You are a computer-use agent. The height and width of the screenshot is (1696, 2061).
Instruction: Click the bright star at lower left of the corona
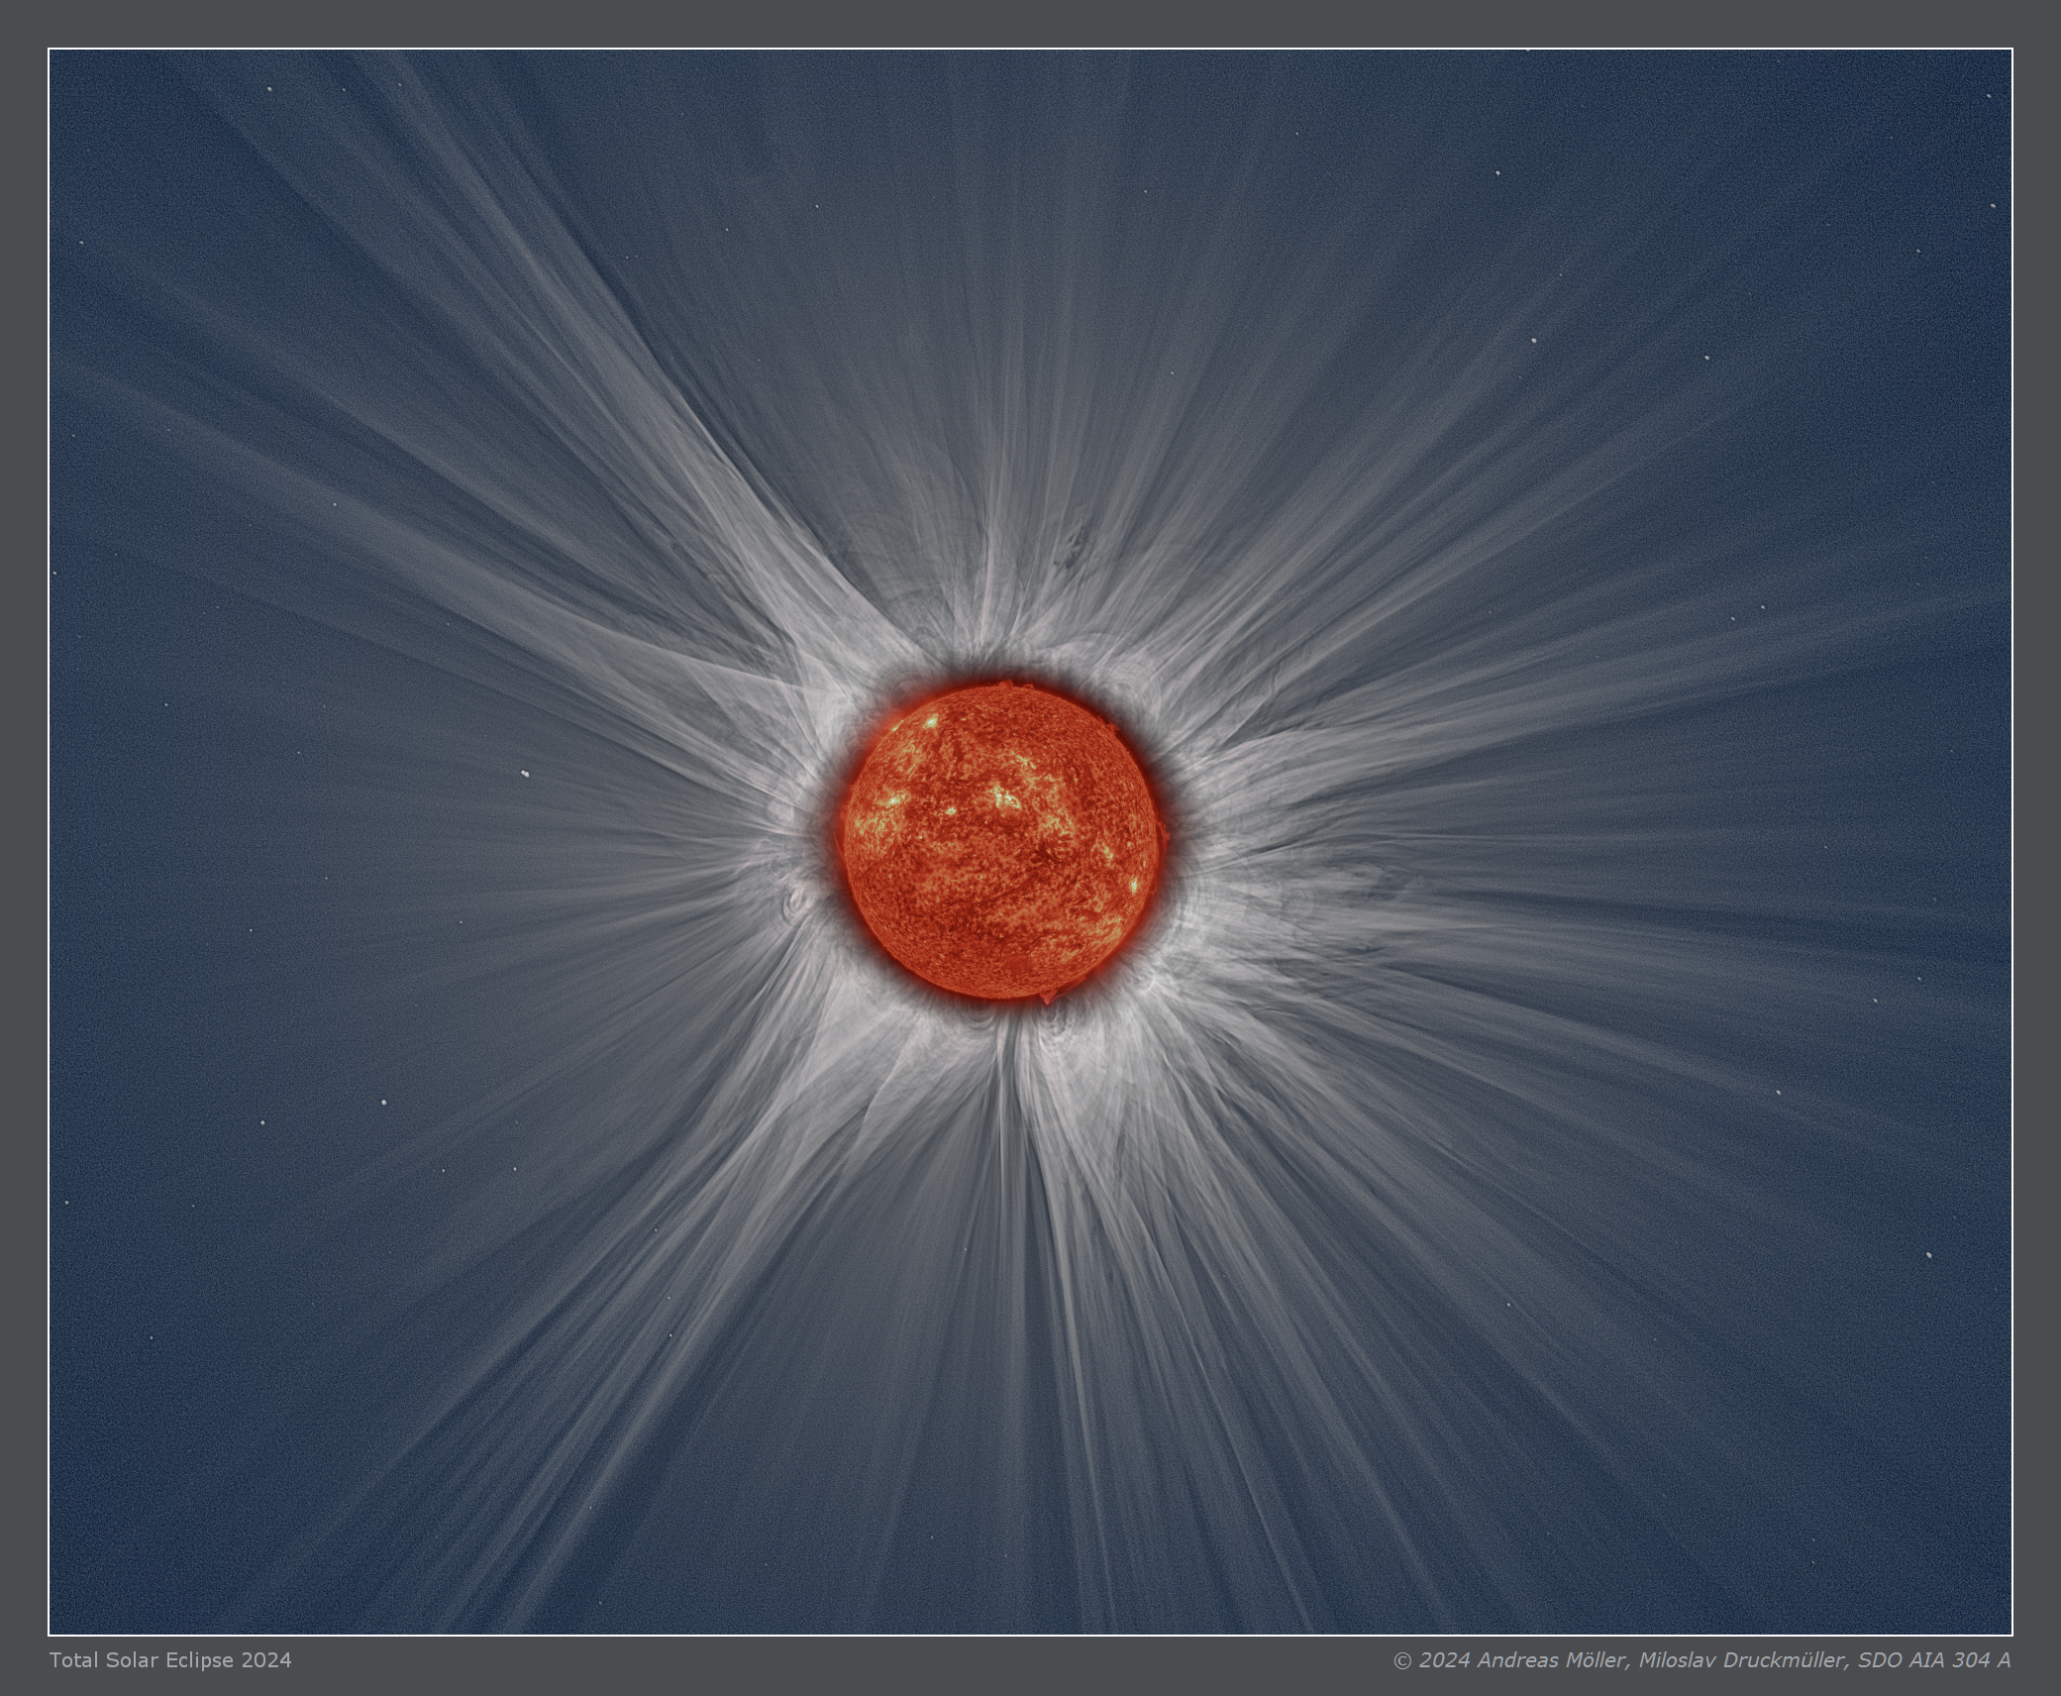click(x=384, y=1102)
